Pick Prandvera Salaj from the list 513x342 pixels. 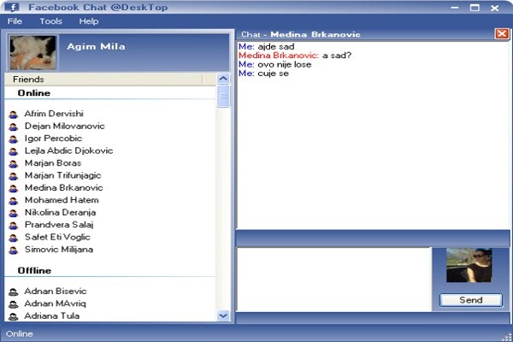coord(59,225)
